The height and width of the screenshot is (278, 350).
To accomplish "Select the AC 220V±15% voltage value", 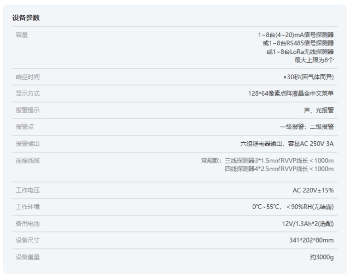I will (313, 190).
